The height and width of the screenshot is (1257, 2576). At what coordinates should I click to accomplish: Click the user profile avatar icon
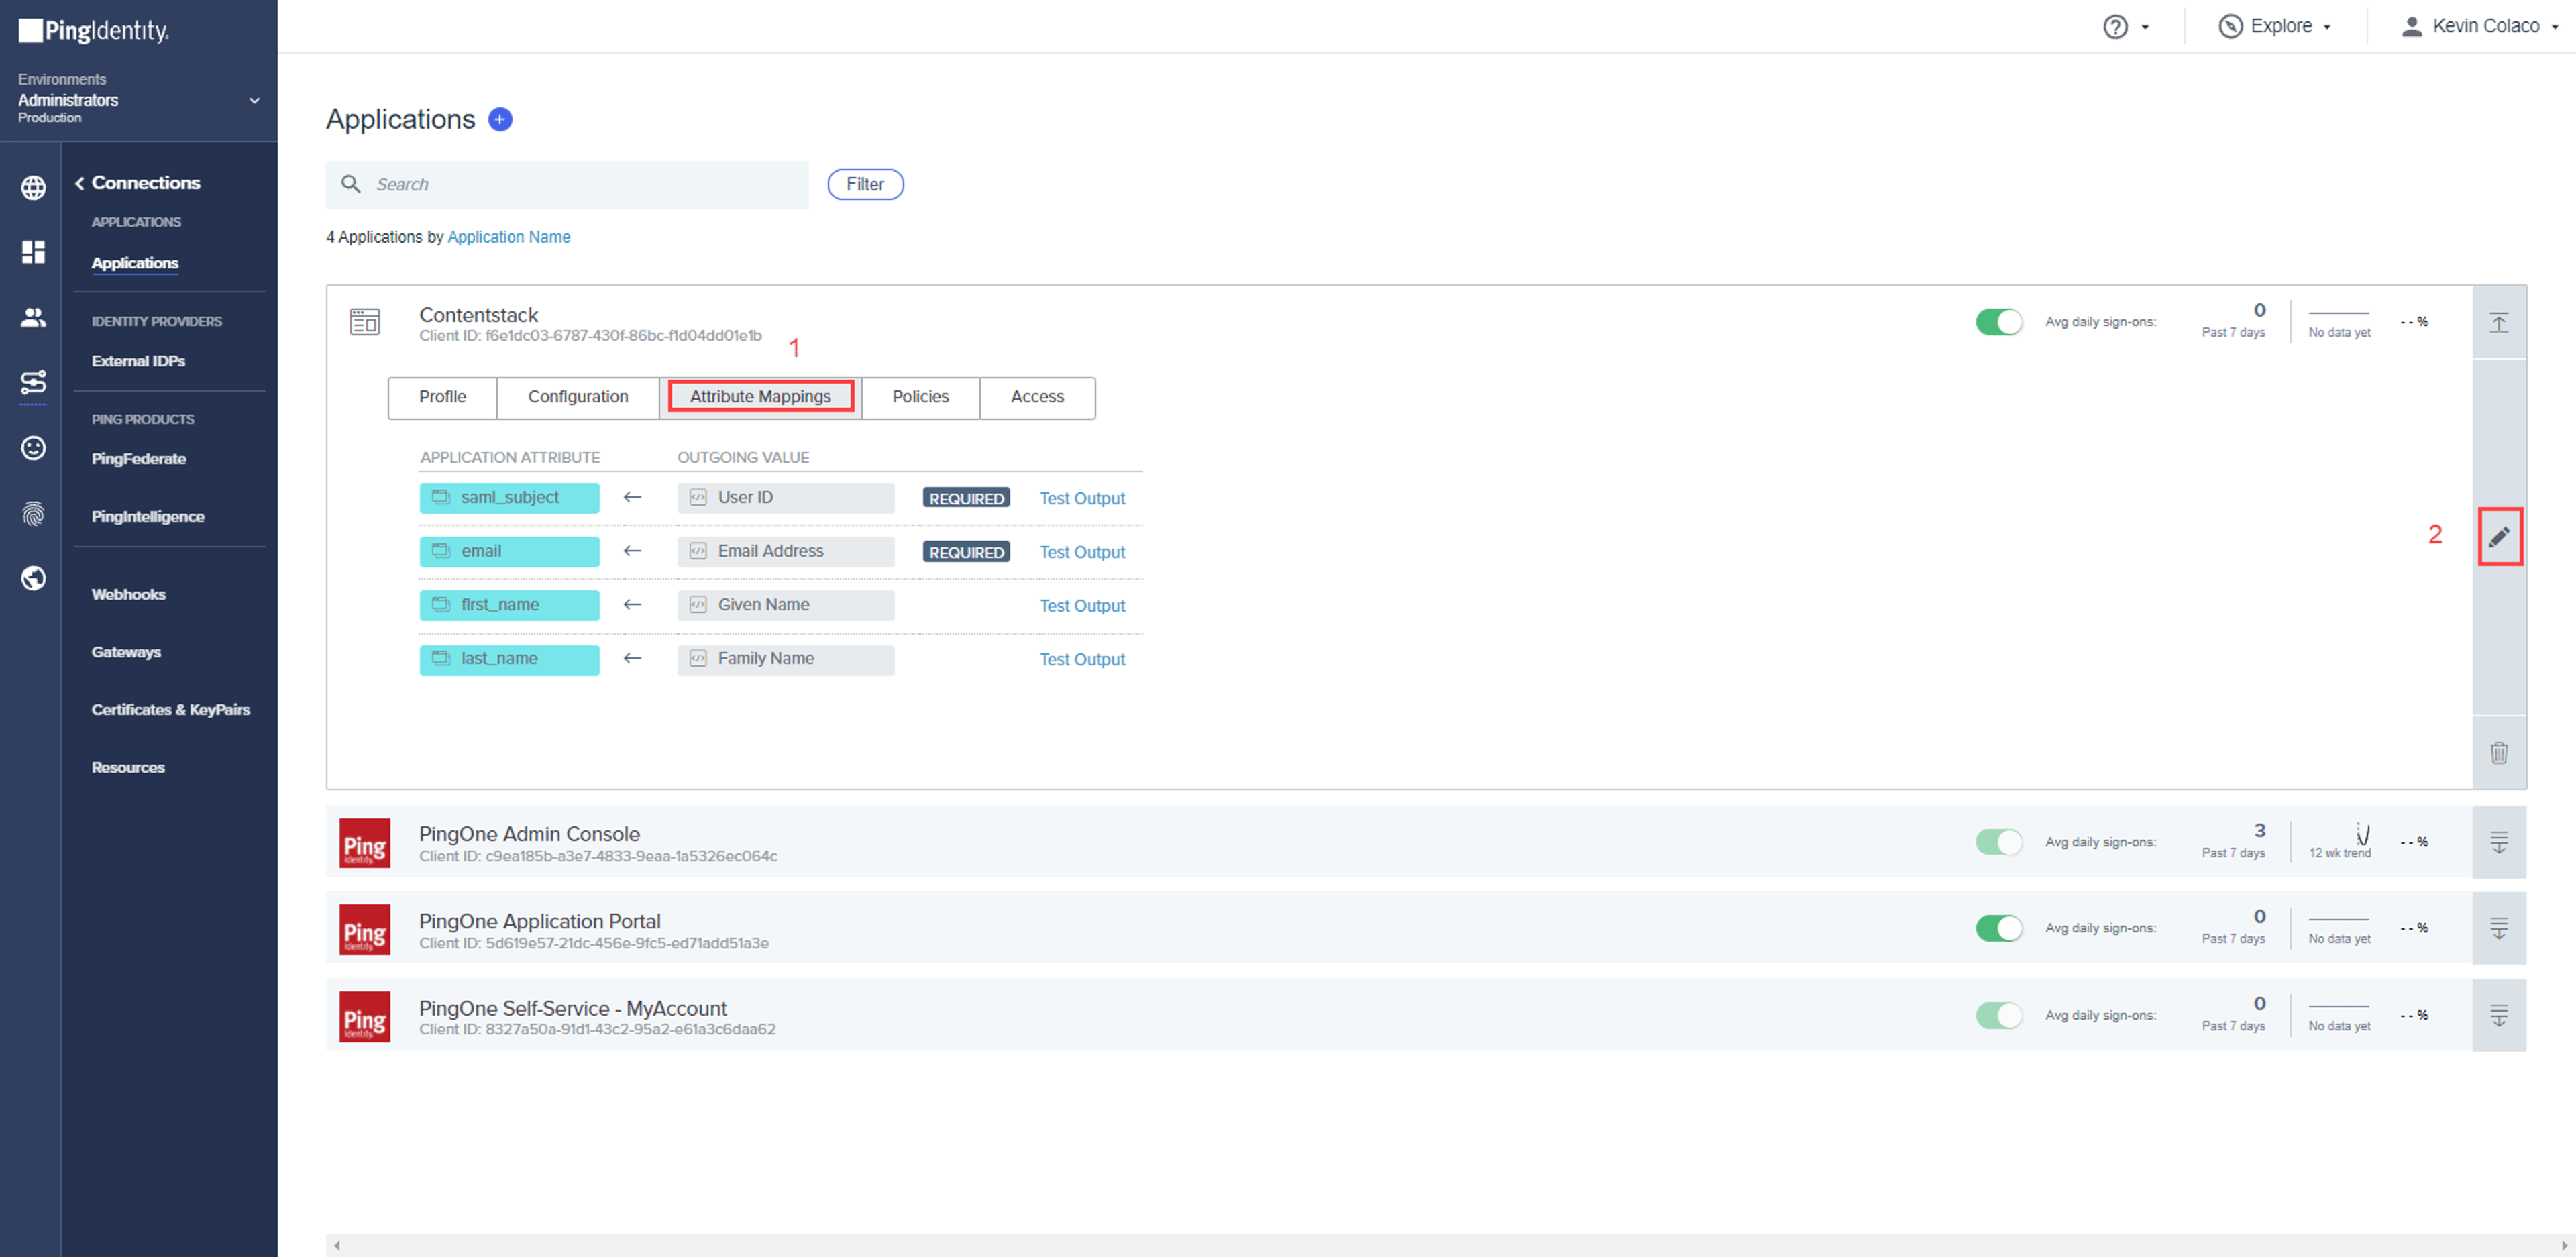point(2411,27)
